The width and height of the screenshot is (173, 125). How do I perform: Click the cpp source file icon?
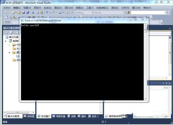[18, 56]
